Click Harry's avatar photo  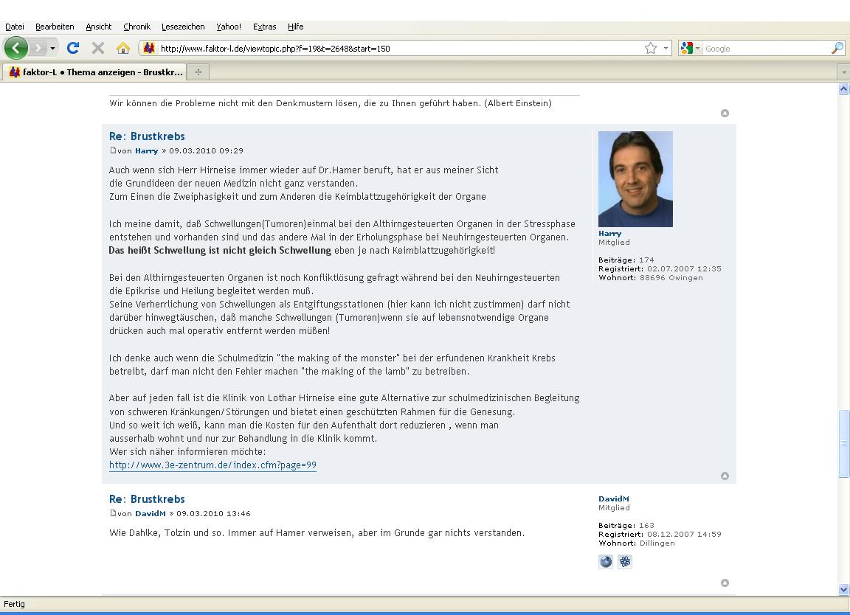(x=635, y=179)
